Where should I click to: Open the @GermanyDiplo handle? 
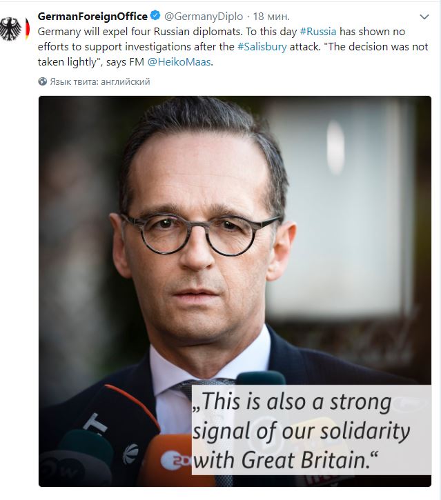(x=204, y=17)
